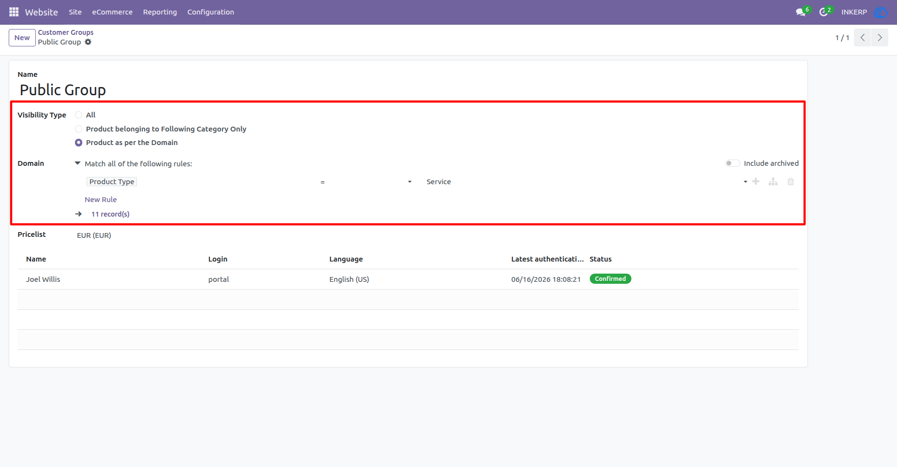Screen dimensions: 897x467
Task: Open the Product Type field selector
Action: [x=112, y=182]
